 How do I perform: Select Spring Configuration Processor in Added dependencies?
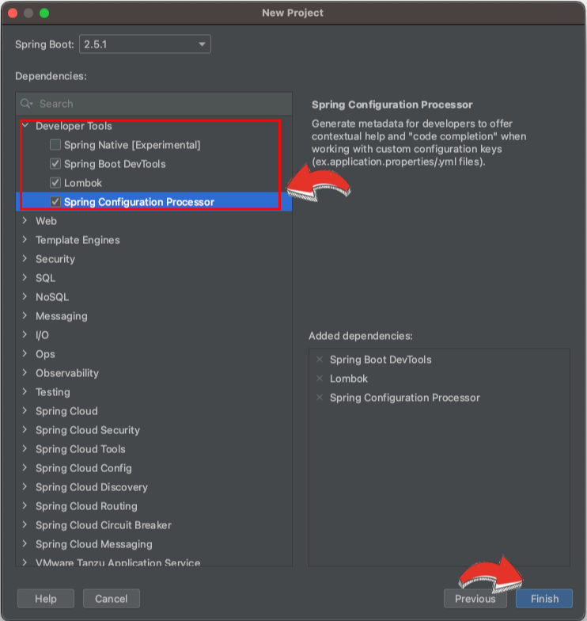point(405,398)
